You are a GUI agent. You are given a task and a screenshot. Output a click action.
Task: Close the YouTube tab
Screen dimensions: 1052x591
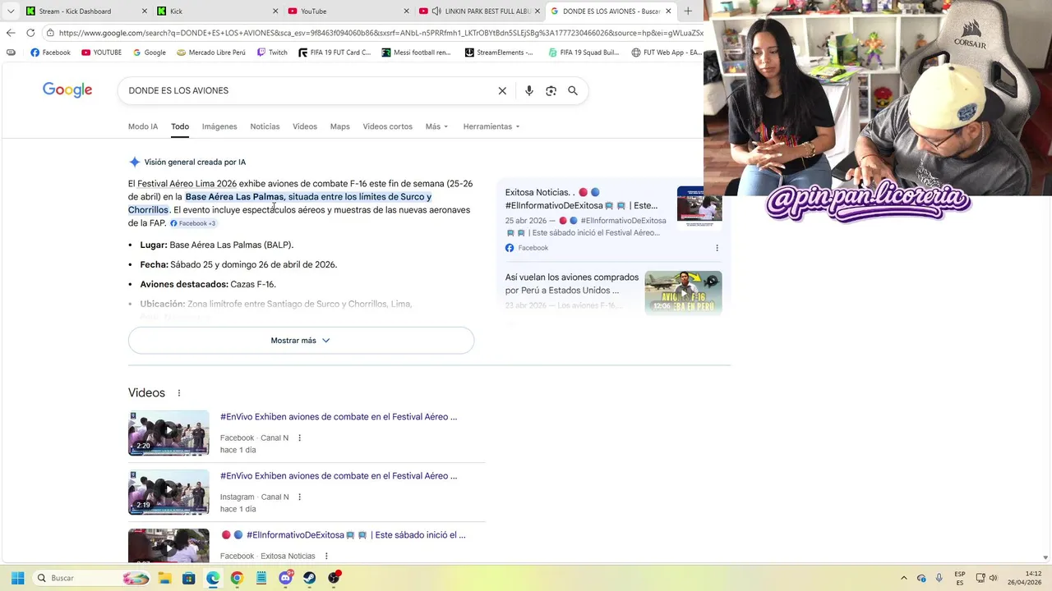pyautogui.click(x=406, y=11)
